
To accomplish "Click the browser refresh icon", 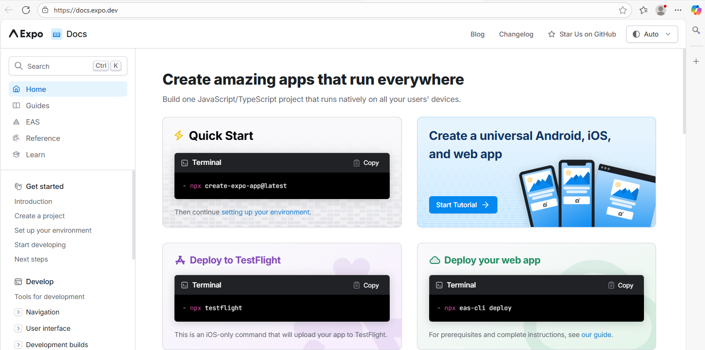I will (x=26, y=10).
